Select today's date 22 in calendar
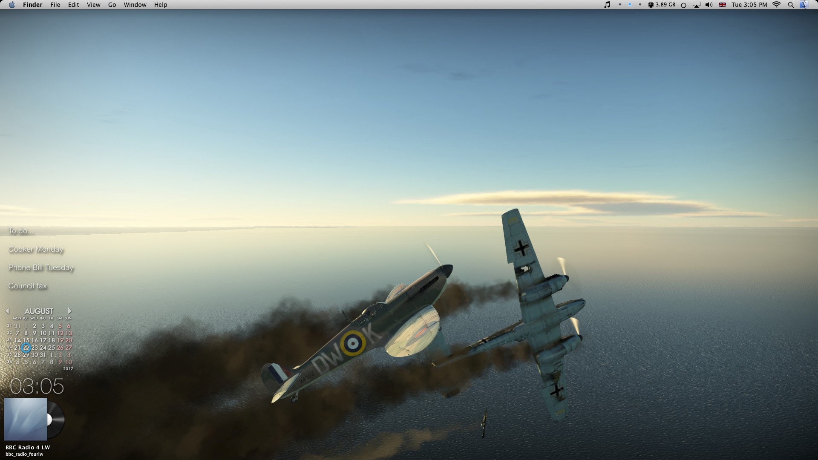 [x=26, y=348]
